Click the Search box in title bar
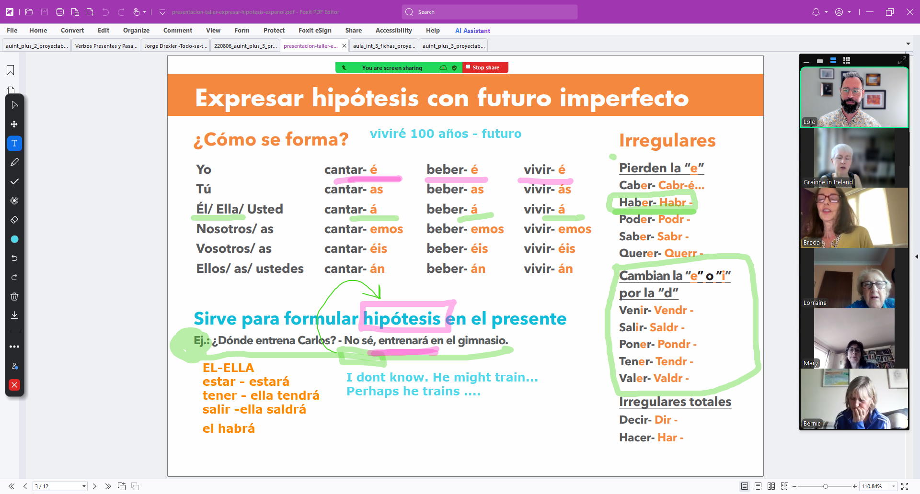 coord(490,12)
